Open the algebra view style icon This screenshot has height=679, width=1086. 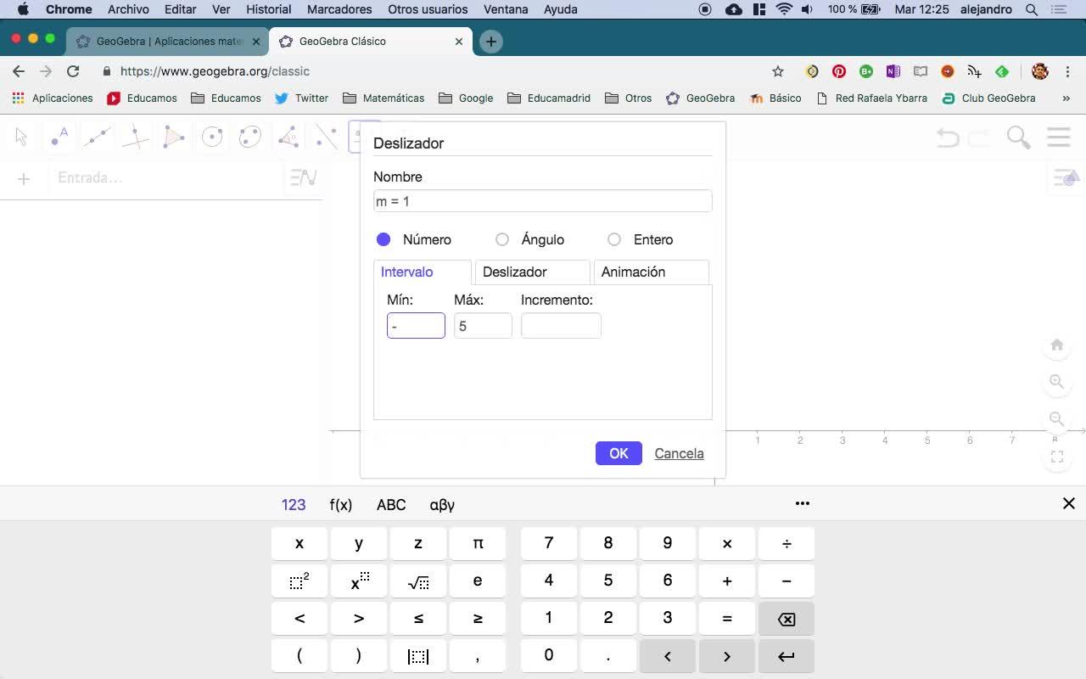point(303,178)
